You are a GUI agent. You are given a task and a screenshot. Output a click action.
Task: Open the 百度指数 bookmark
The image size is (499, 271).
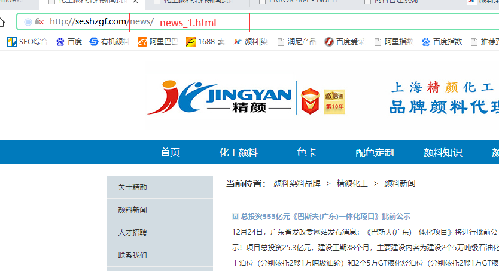(x=442, y=42)
